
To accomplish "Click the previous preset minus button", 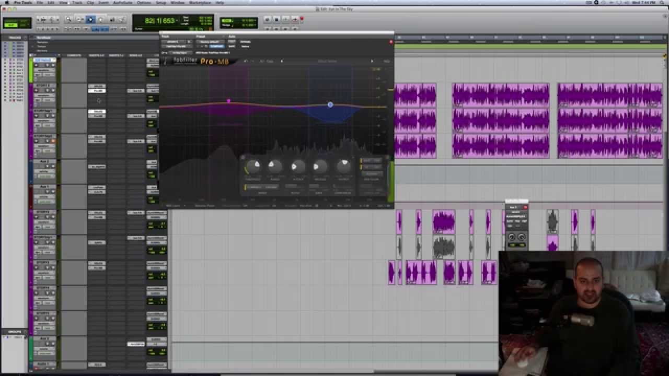I will pyautogui.click(x=199, y=46).
